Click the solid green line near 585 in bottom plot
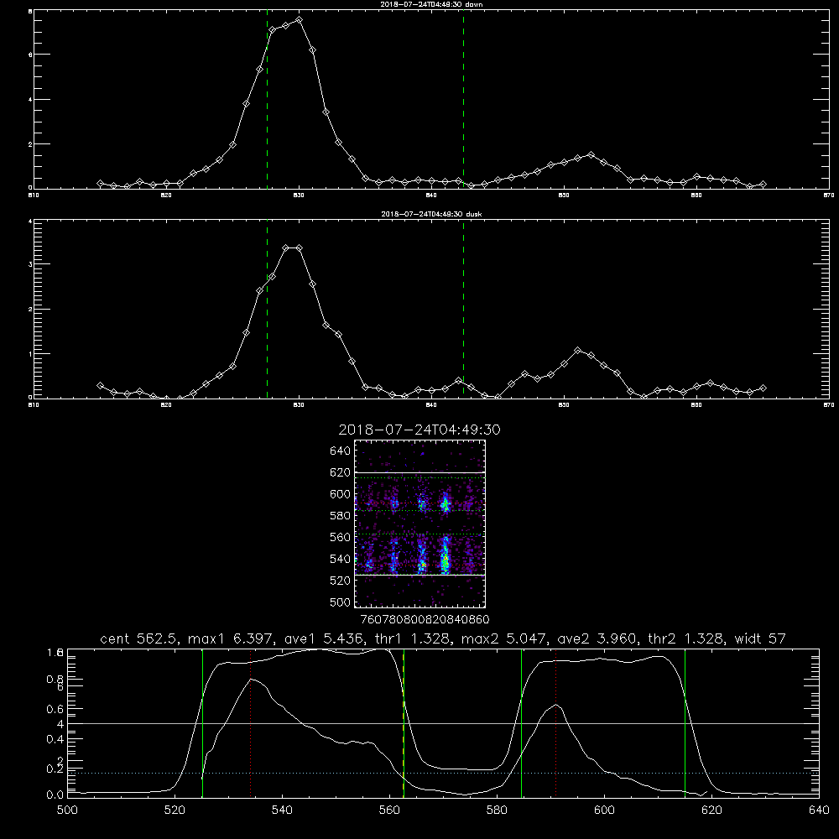The image size is (839, 839). point(521,723)
